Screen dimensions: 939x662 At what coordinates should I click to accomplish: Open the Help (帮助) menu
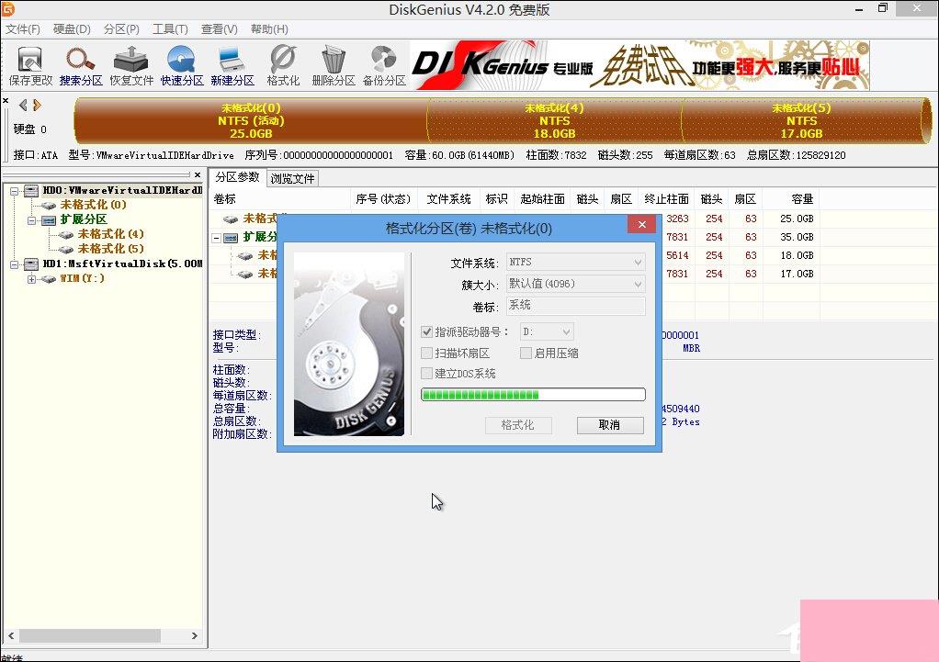(269, 29)
